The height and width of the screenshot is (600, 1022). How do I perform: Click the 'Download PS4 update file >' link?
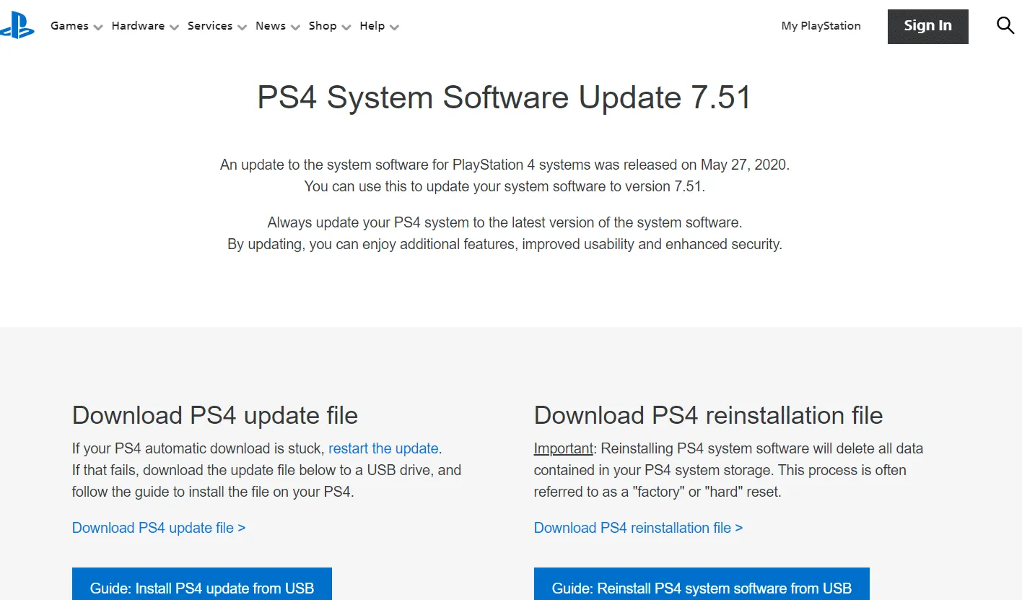pos(159,528)
